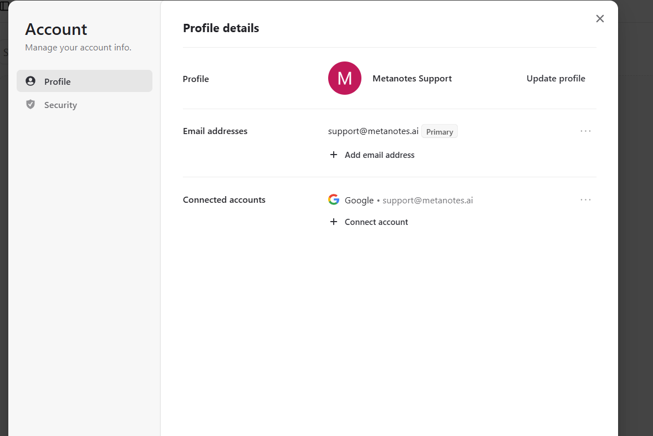653x436 pixels.
Task: Click the Security shield icon
Action: (x=30, y=104)
